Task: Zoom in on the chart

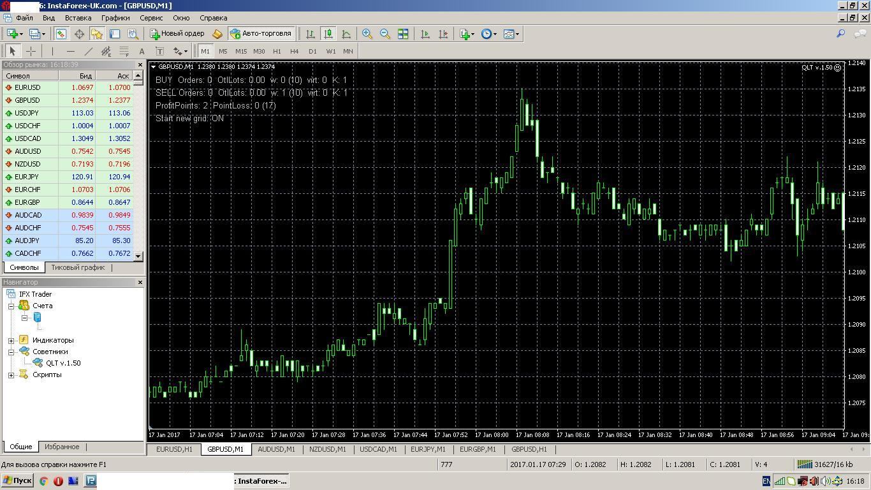Action: pyautogui.click(x=367, y=34)
